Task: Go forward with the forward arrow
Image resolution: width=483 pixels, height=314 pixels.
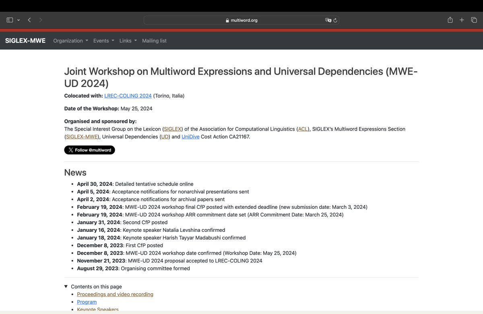Action: [41, 20]
